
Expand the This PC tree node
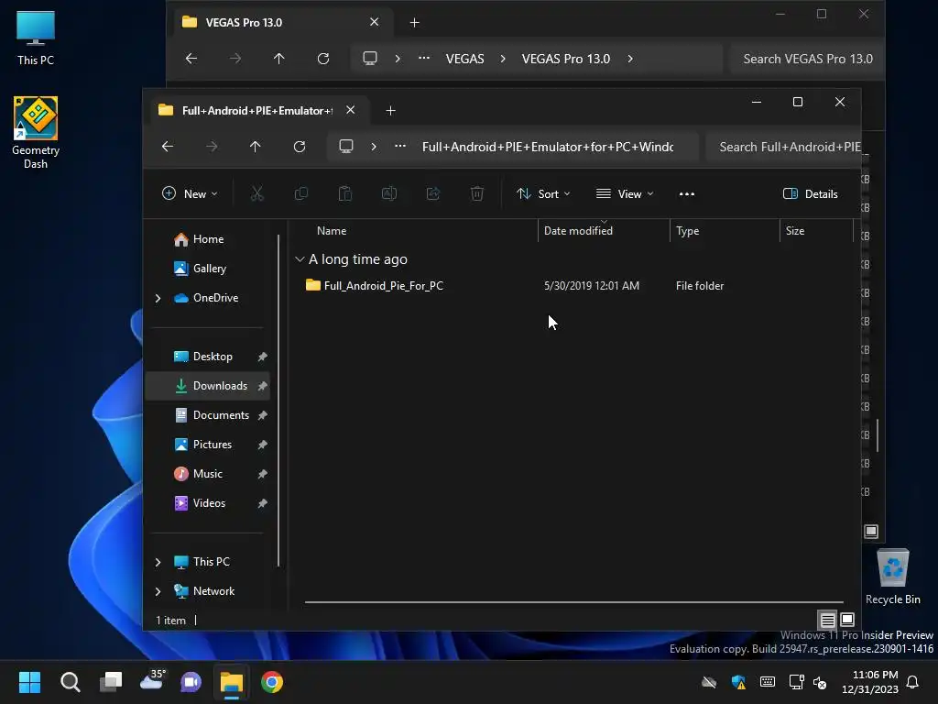point(158,562)
